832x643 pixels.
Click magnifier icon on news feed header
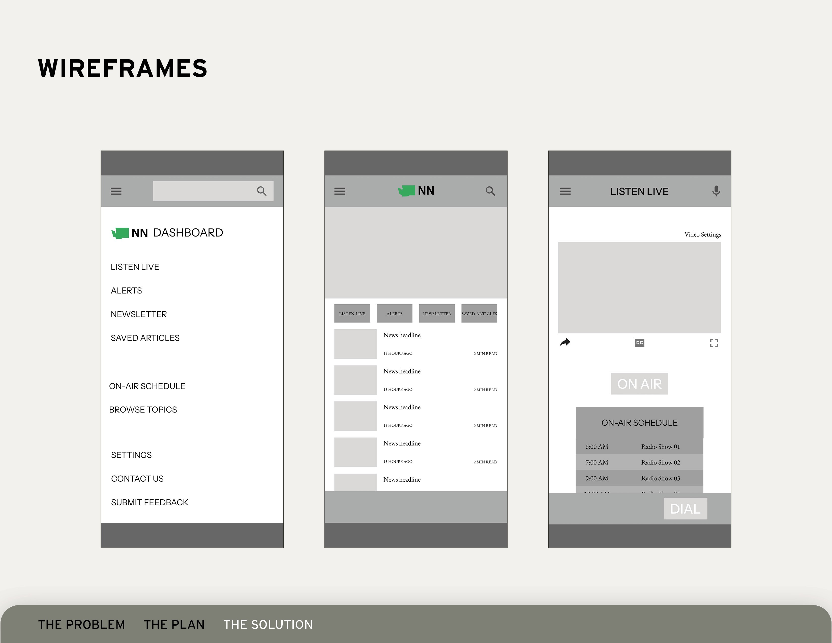coord(490,191)
